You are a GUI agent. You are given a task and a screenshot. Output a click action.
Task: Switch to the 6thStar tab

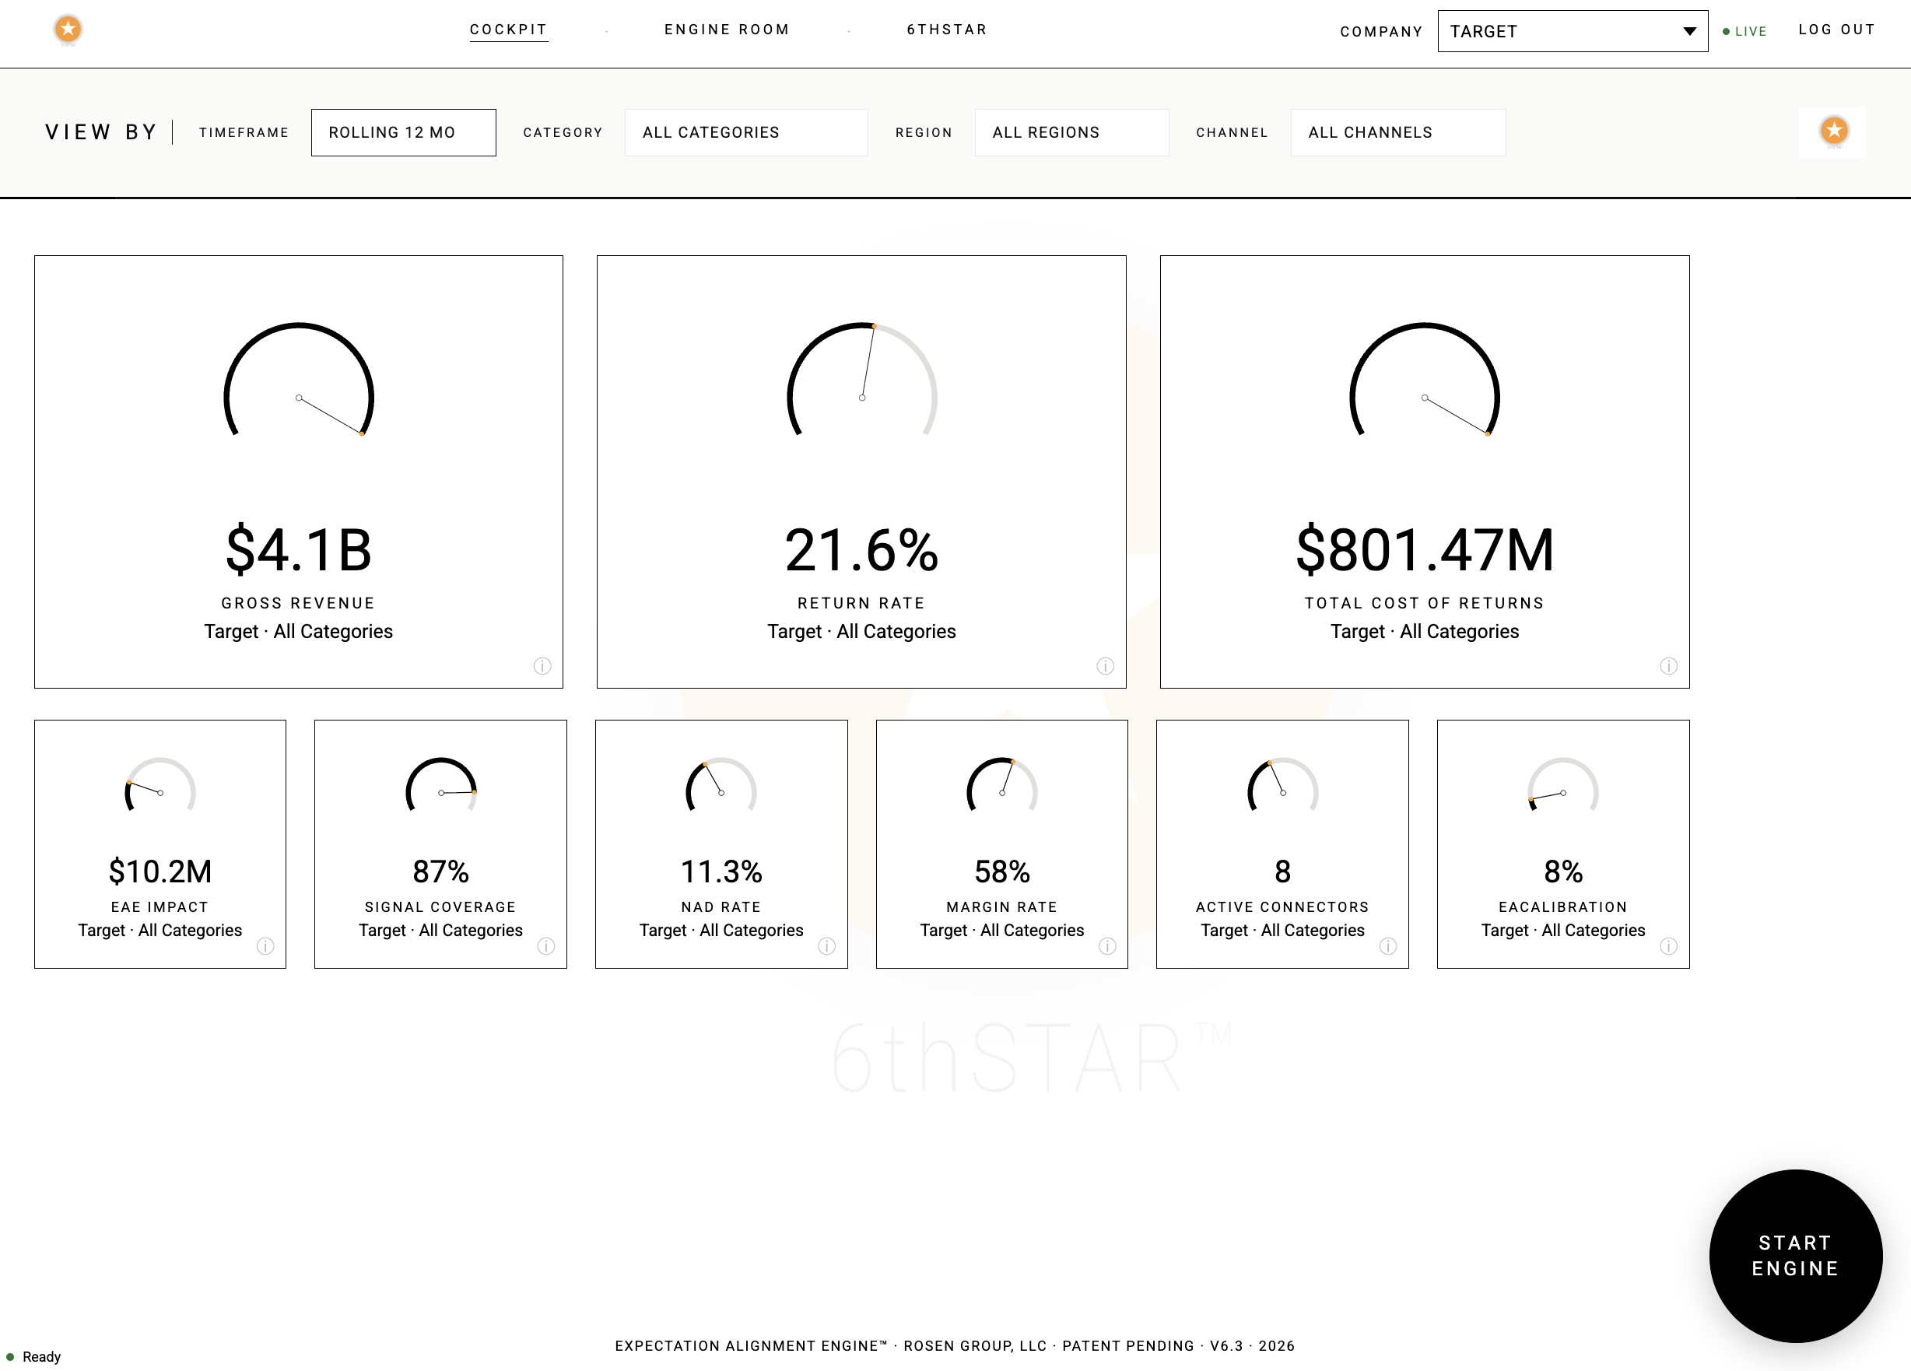click(946, 30)
